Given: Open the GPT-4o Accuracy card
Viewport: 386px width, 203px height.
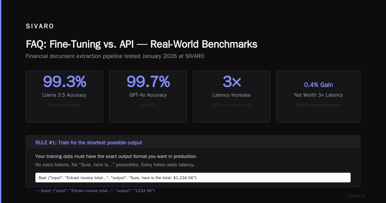Looking at the screenshot, I should (x=148, y=97).
